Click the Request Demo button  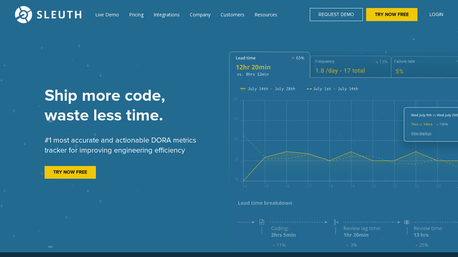336,15
